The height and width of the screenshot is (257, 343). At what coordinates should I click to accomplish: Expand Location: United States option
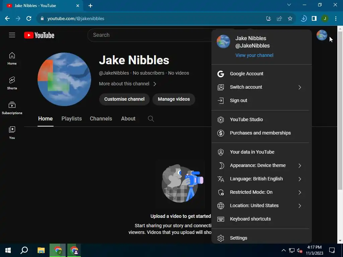[x=261, y=206]
